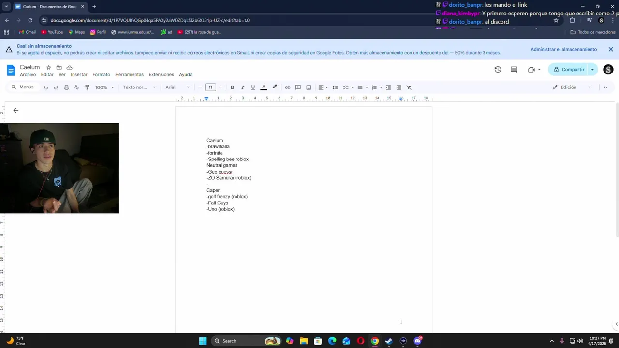
Task: Insert an image into the document
Action: coord(309,87)
